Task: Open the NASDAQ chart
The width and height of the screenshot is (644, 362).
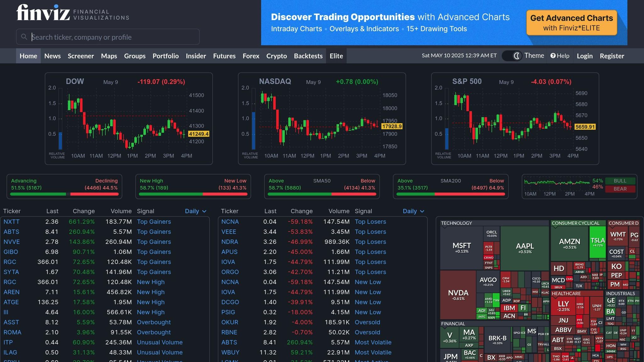Action: coord(322,119)
